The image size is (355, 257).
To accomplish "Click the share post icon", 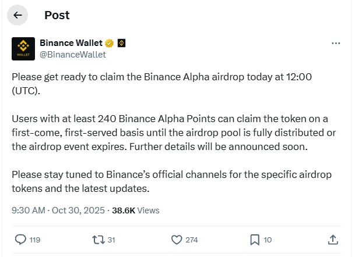I will click(333, 239).
